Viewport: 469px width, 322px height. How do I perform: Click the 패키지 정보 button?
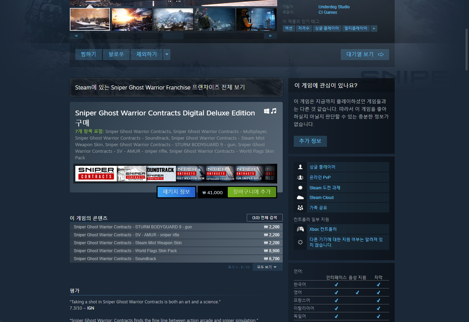176,192
